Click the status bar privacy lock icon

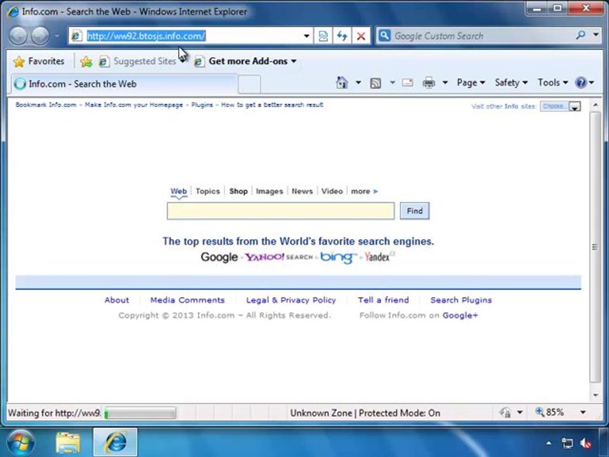[x=506, y=413]
